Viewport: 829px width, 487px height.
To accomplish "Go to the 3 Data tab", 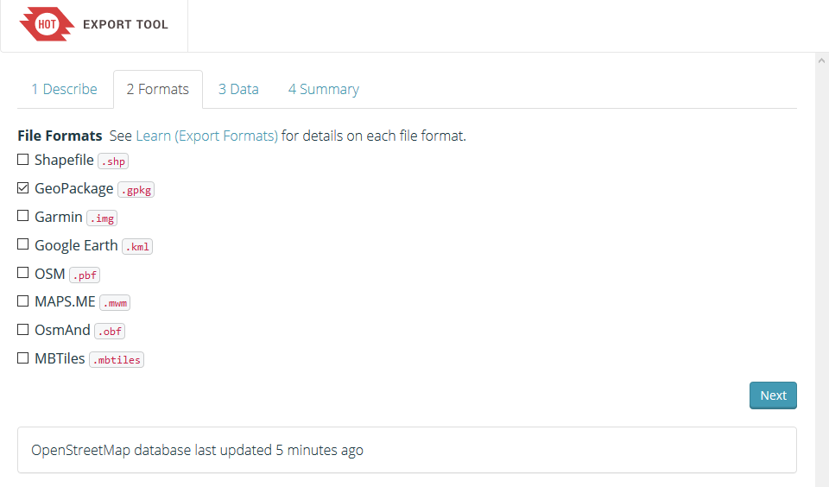I will coord(238,89).
